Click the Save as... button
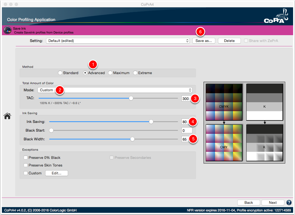The width and height of the screenshot is (295, 215). pos(204,41)
